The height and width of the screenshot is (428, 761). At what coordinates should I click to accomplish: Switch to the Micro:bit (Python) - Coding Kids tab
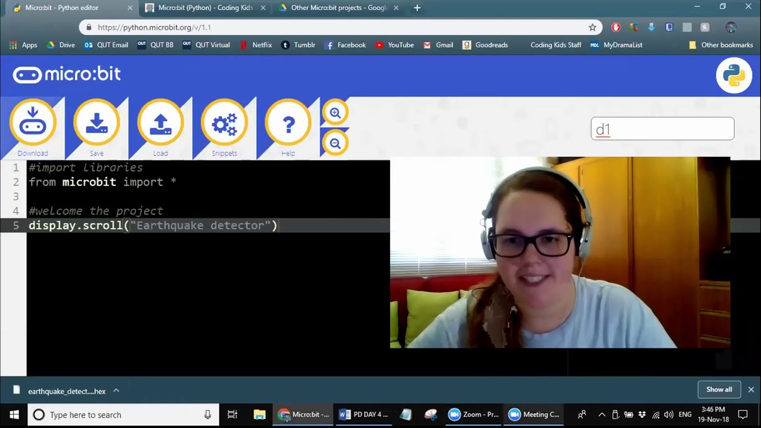pyautogui.click(x=206, y=8)
